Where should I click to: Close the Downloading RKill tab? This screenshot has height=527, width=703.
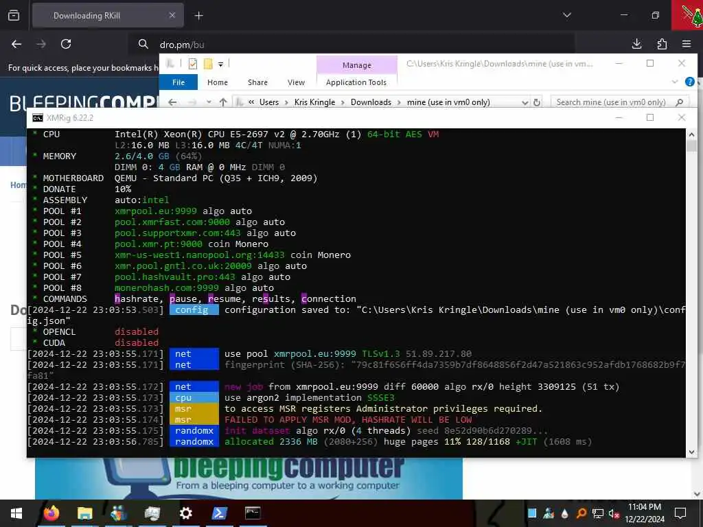coord(172,15)
